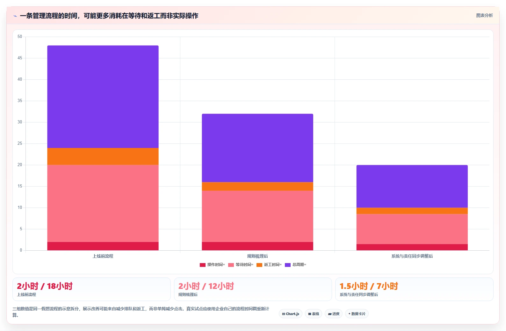Click the red 操作时间 segment of 上线前流程 bar

(x=103, y=246)
